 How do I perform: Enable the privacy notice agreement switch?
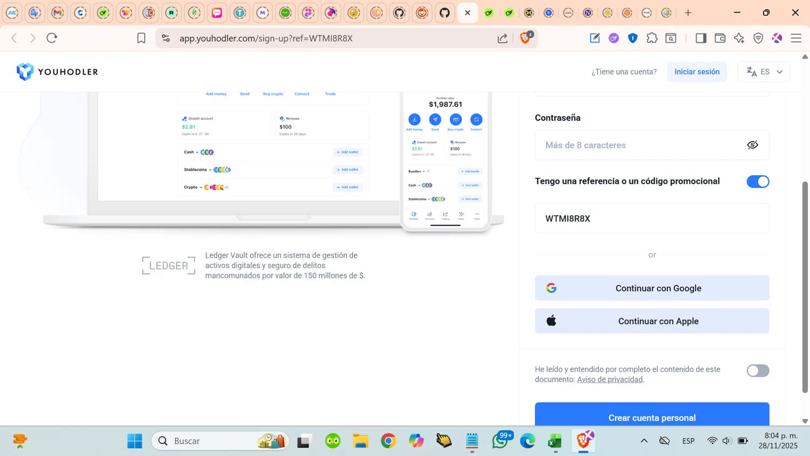pyautogui.click(x=758, y=371)
